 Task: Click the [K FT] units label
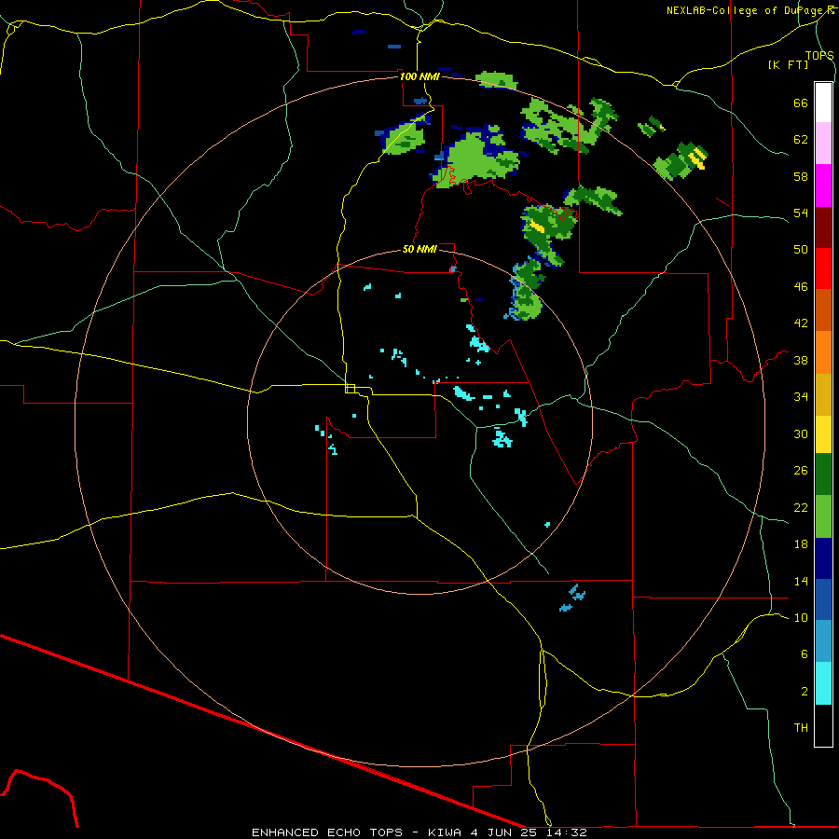pyautogui.click(x=788, y=64)
